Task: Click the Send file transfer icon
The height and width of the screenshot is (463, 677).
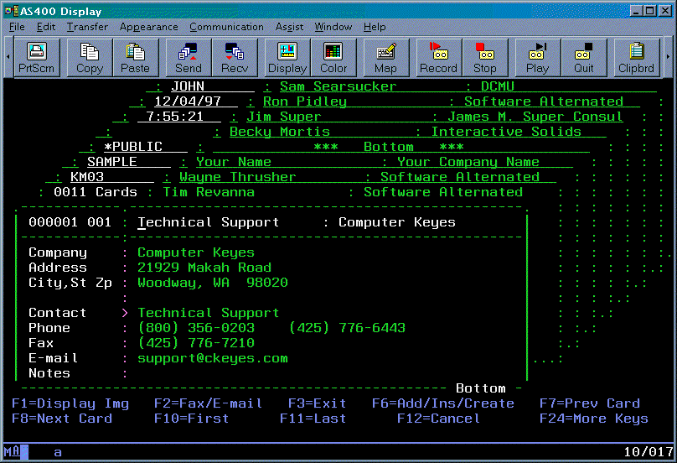Action: pyautogui.click(x=189, y=58)
